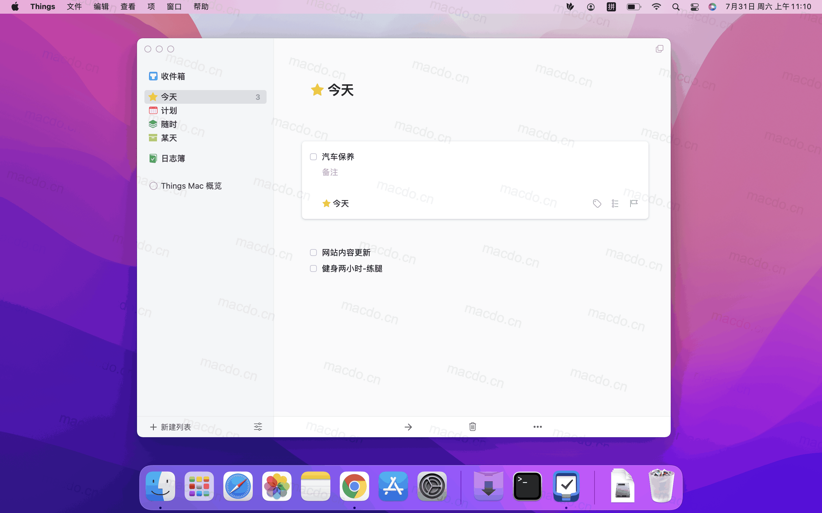The height and width of the screenshot is (513, 822).
Task: Check off the 汽车保养 task
Action: pos(313,156)
